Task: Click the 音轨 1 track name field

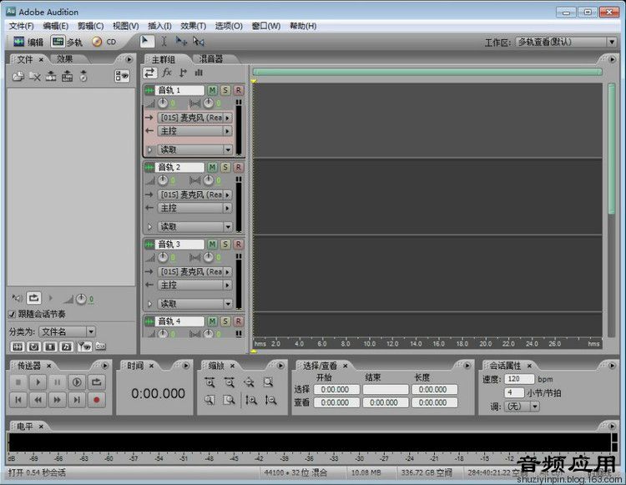Action: tap(180, 90)
